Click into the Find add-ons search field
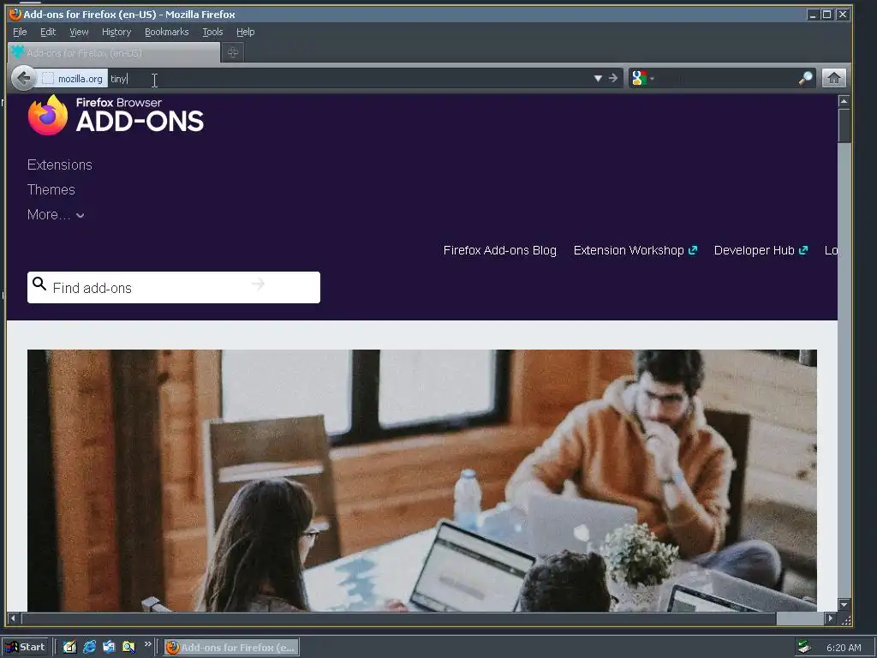This screenshot has height=658, width=877. tap(173, 288)
